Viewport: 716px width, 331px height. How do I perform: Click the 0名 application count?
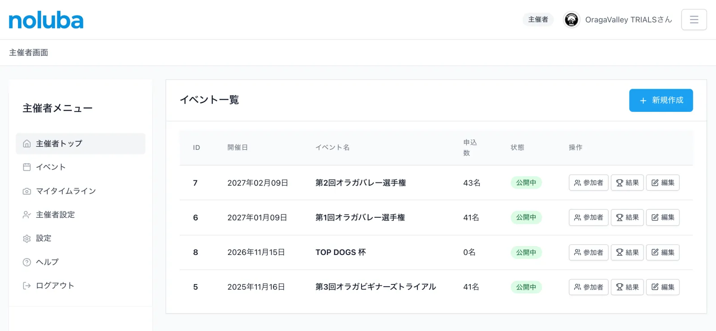[x=469, y=252]
